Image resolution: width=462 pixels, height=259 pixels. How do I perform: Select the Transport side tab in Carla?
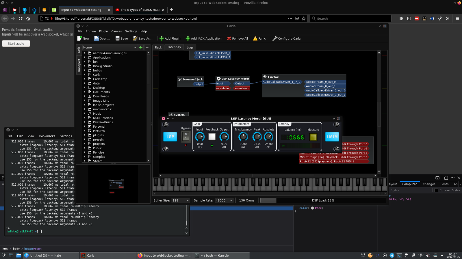tap(79, 65)
